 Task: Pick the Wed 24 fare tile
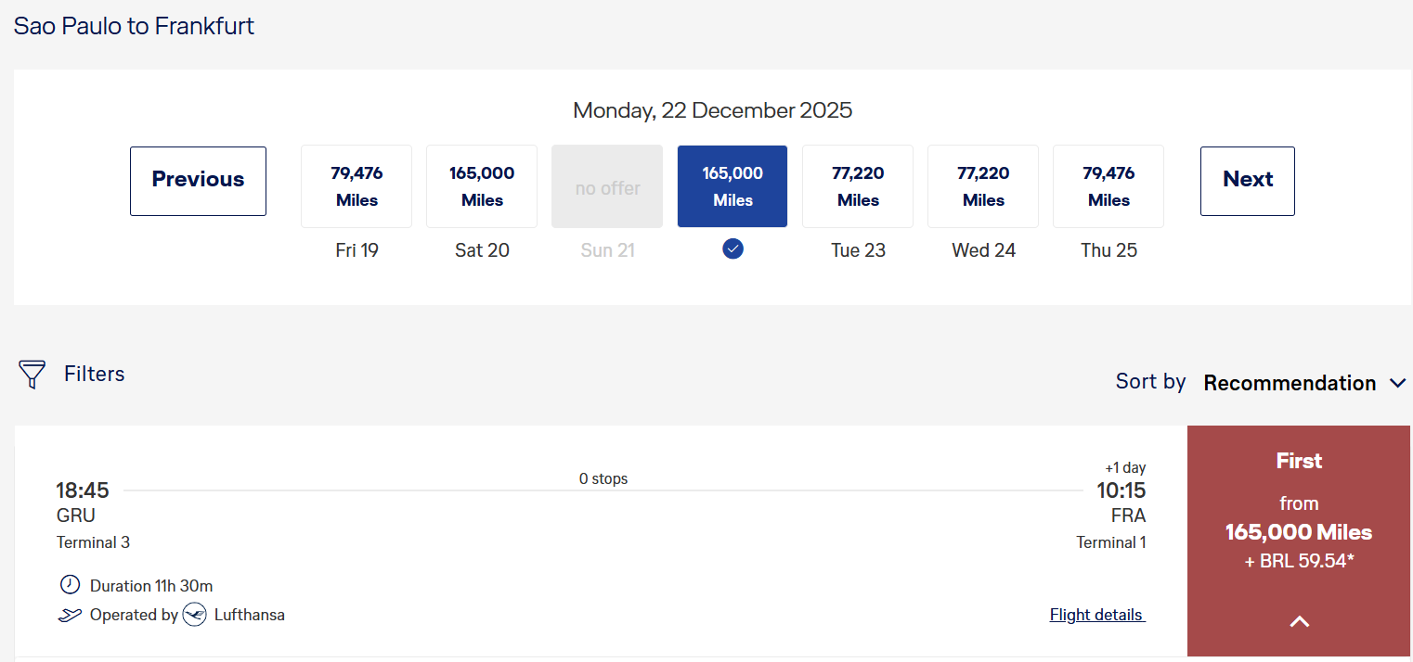click(983, 186)
